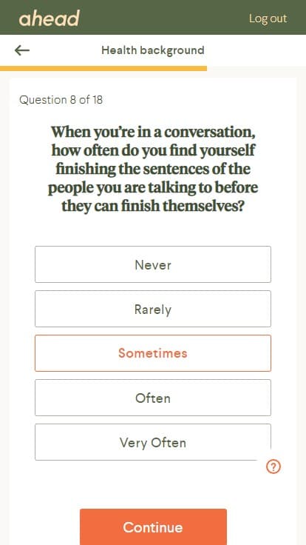Click the unfilled end of the progress bar
The image size is (306, 545).
click(256, 68)
